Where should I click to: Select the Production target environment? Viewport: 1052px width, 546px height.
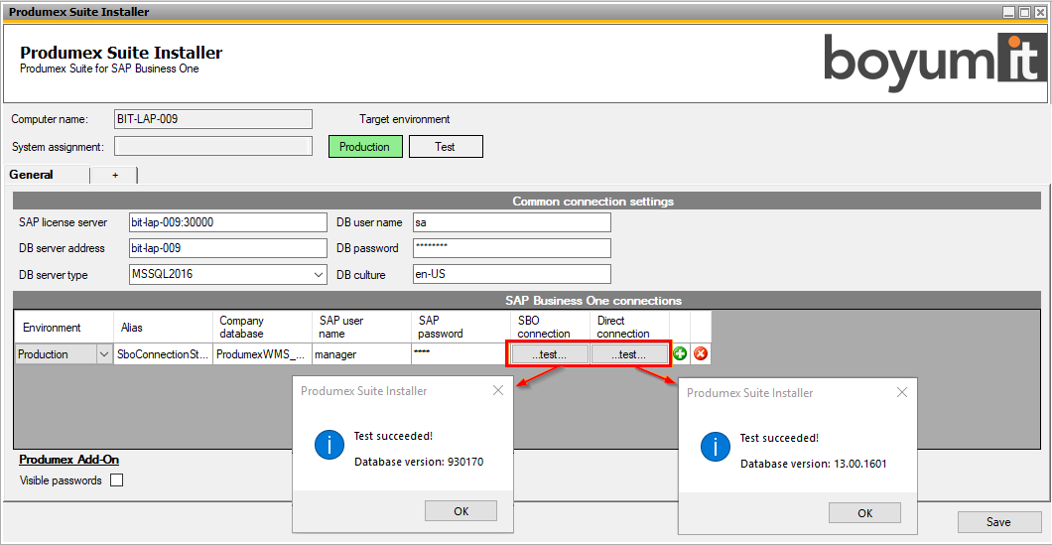(365, 147)
